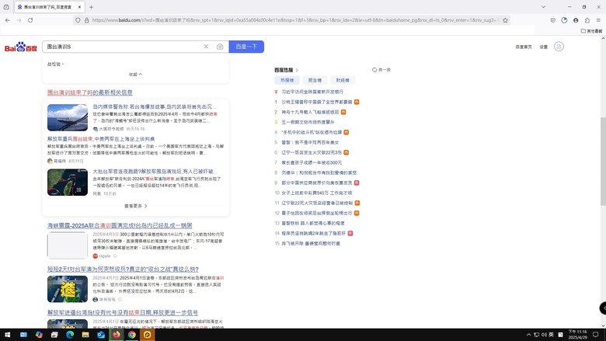This screenshot has width=606, height=341.
Task: Select the 热搜榜 tab
Action: pos(287,80)
